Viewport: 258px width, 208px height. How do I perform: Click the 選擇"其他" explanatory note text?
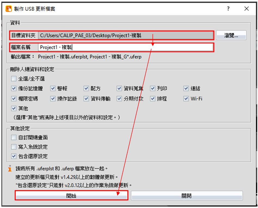66,117
